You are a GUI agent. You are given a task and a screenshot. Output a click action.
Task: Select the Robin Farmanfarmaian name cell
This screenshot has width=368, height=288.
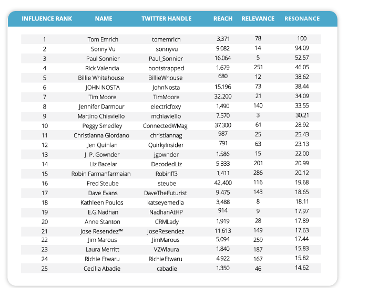[104, 174]
